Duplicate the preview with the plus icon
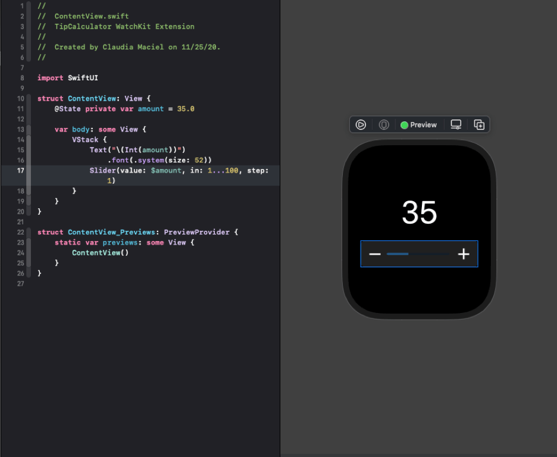Viewport: 557px width, 457px height. (479, 125)
